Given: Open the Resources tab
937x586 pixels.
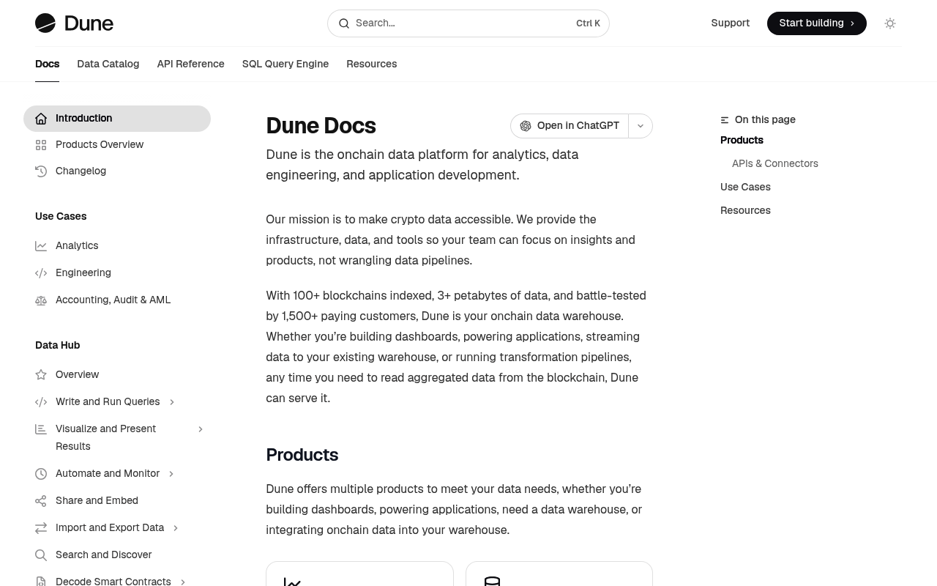Looking at the screenshot, I should 372,64.
